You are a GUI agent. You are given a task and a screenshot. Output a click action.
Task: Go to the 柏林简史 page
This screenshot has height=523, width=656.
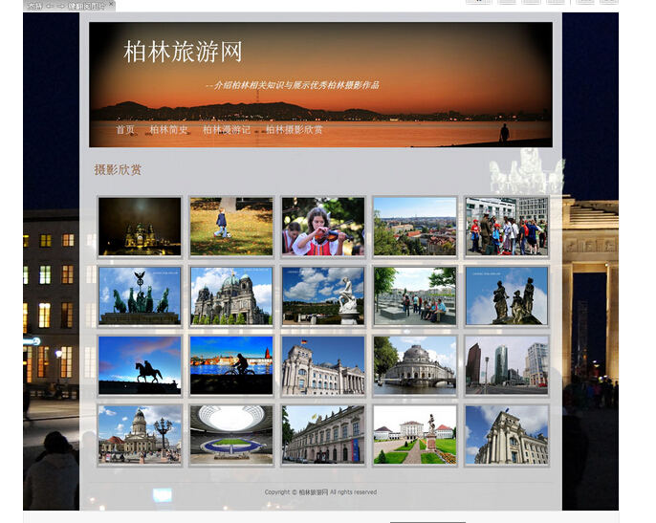[x=168, y=130]
